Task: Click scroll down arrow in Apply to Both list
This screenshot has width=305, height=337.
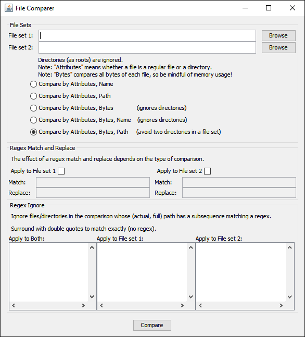Action: click(92, 297)
